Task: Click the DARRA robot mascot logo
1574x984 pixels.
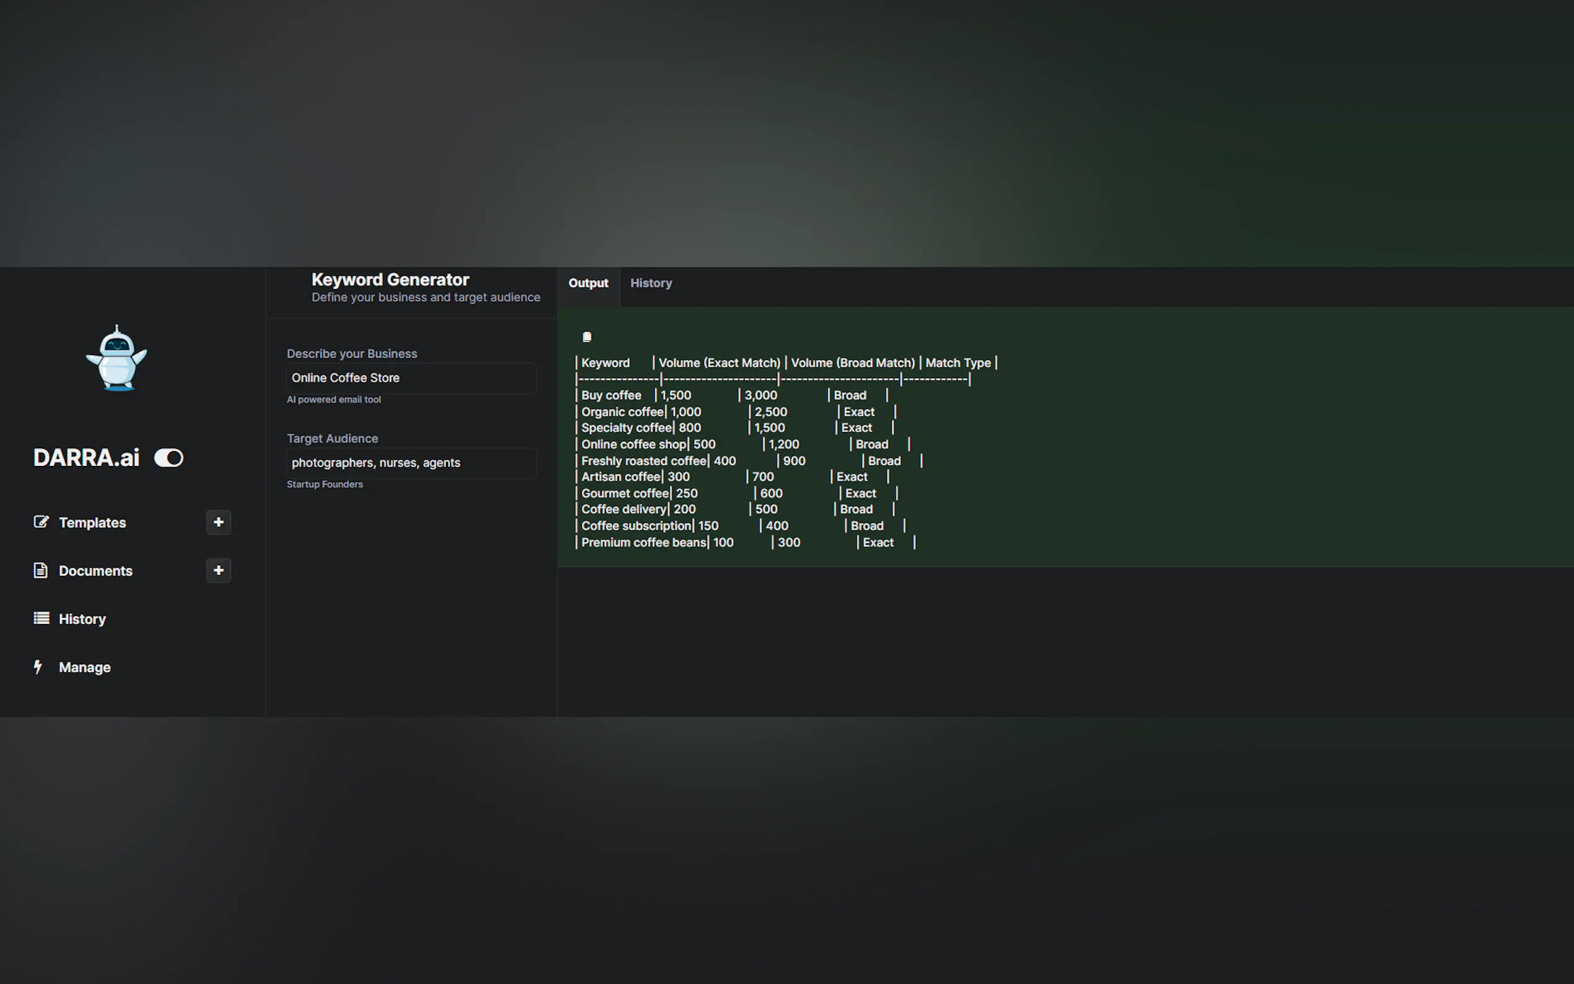Action: point(117,359)
